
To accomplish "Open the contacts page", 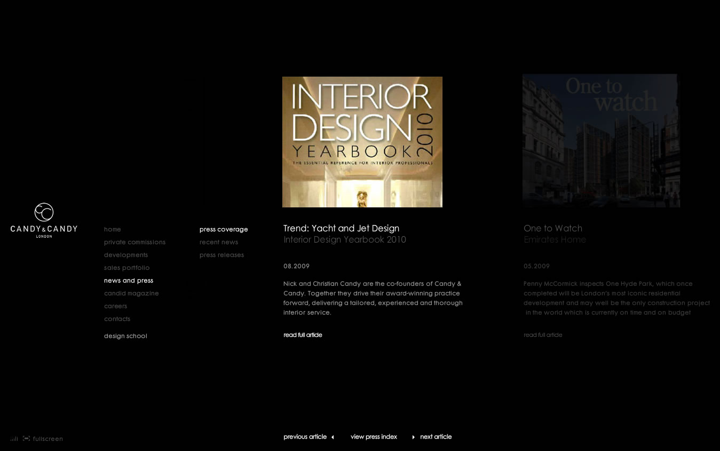I will [x=117, y=319].
